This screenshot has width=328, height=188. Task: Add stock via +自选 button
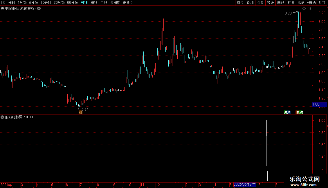[311, 3]
